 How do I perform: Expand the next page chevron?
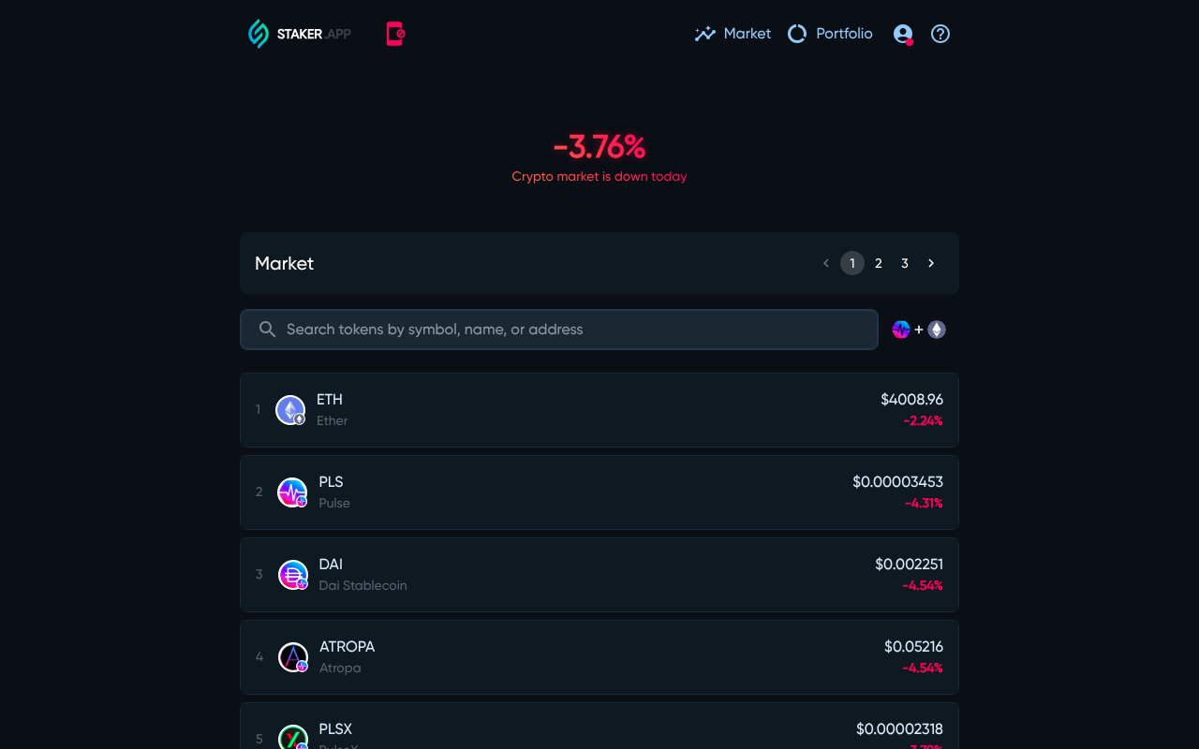pyautogui.click(x=930, y=263)
